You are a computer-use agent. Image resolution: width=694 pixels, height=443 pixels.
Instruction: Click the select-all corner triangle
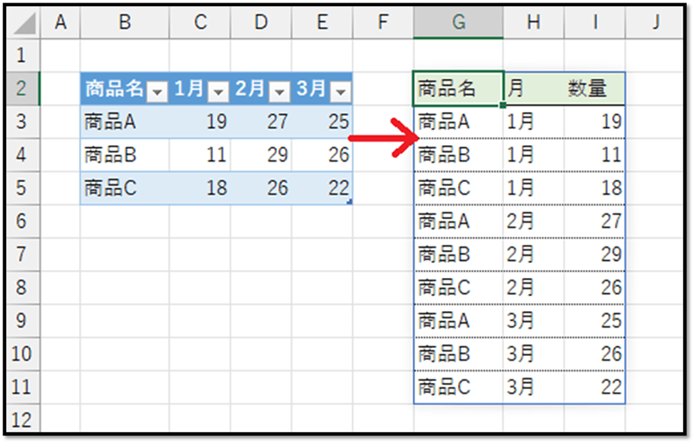tap(25, 24)
